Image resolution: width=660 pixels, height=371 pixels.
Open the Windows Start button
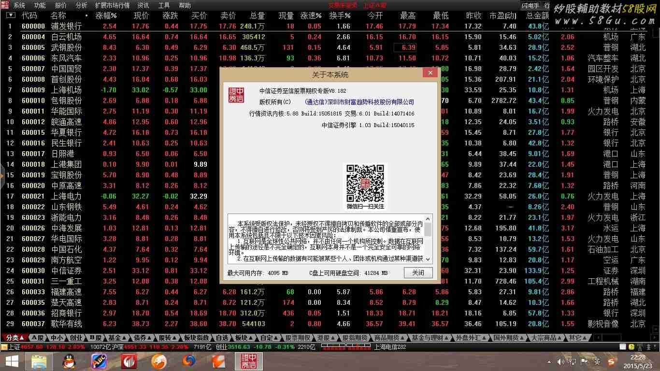pyautogui.click(x=12, y=361)
